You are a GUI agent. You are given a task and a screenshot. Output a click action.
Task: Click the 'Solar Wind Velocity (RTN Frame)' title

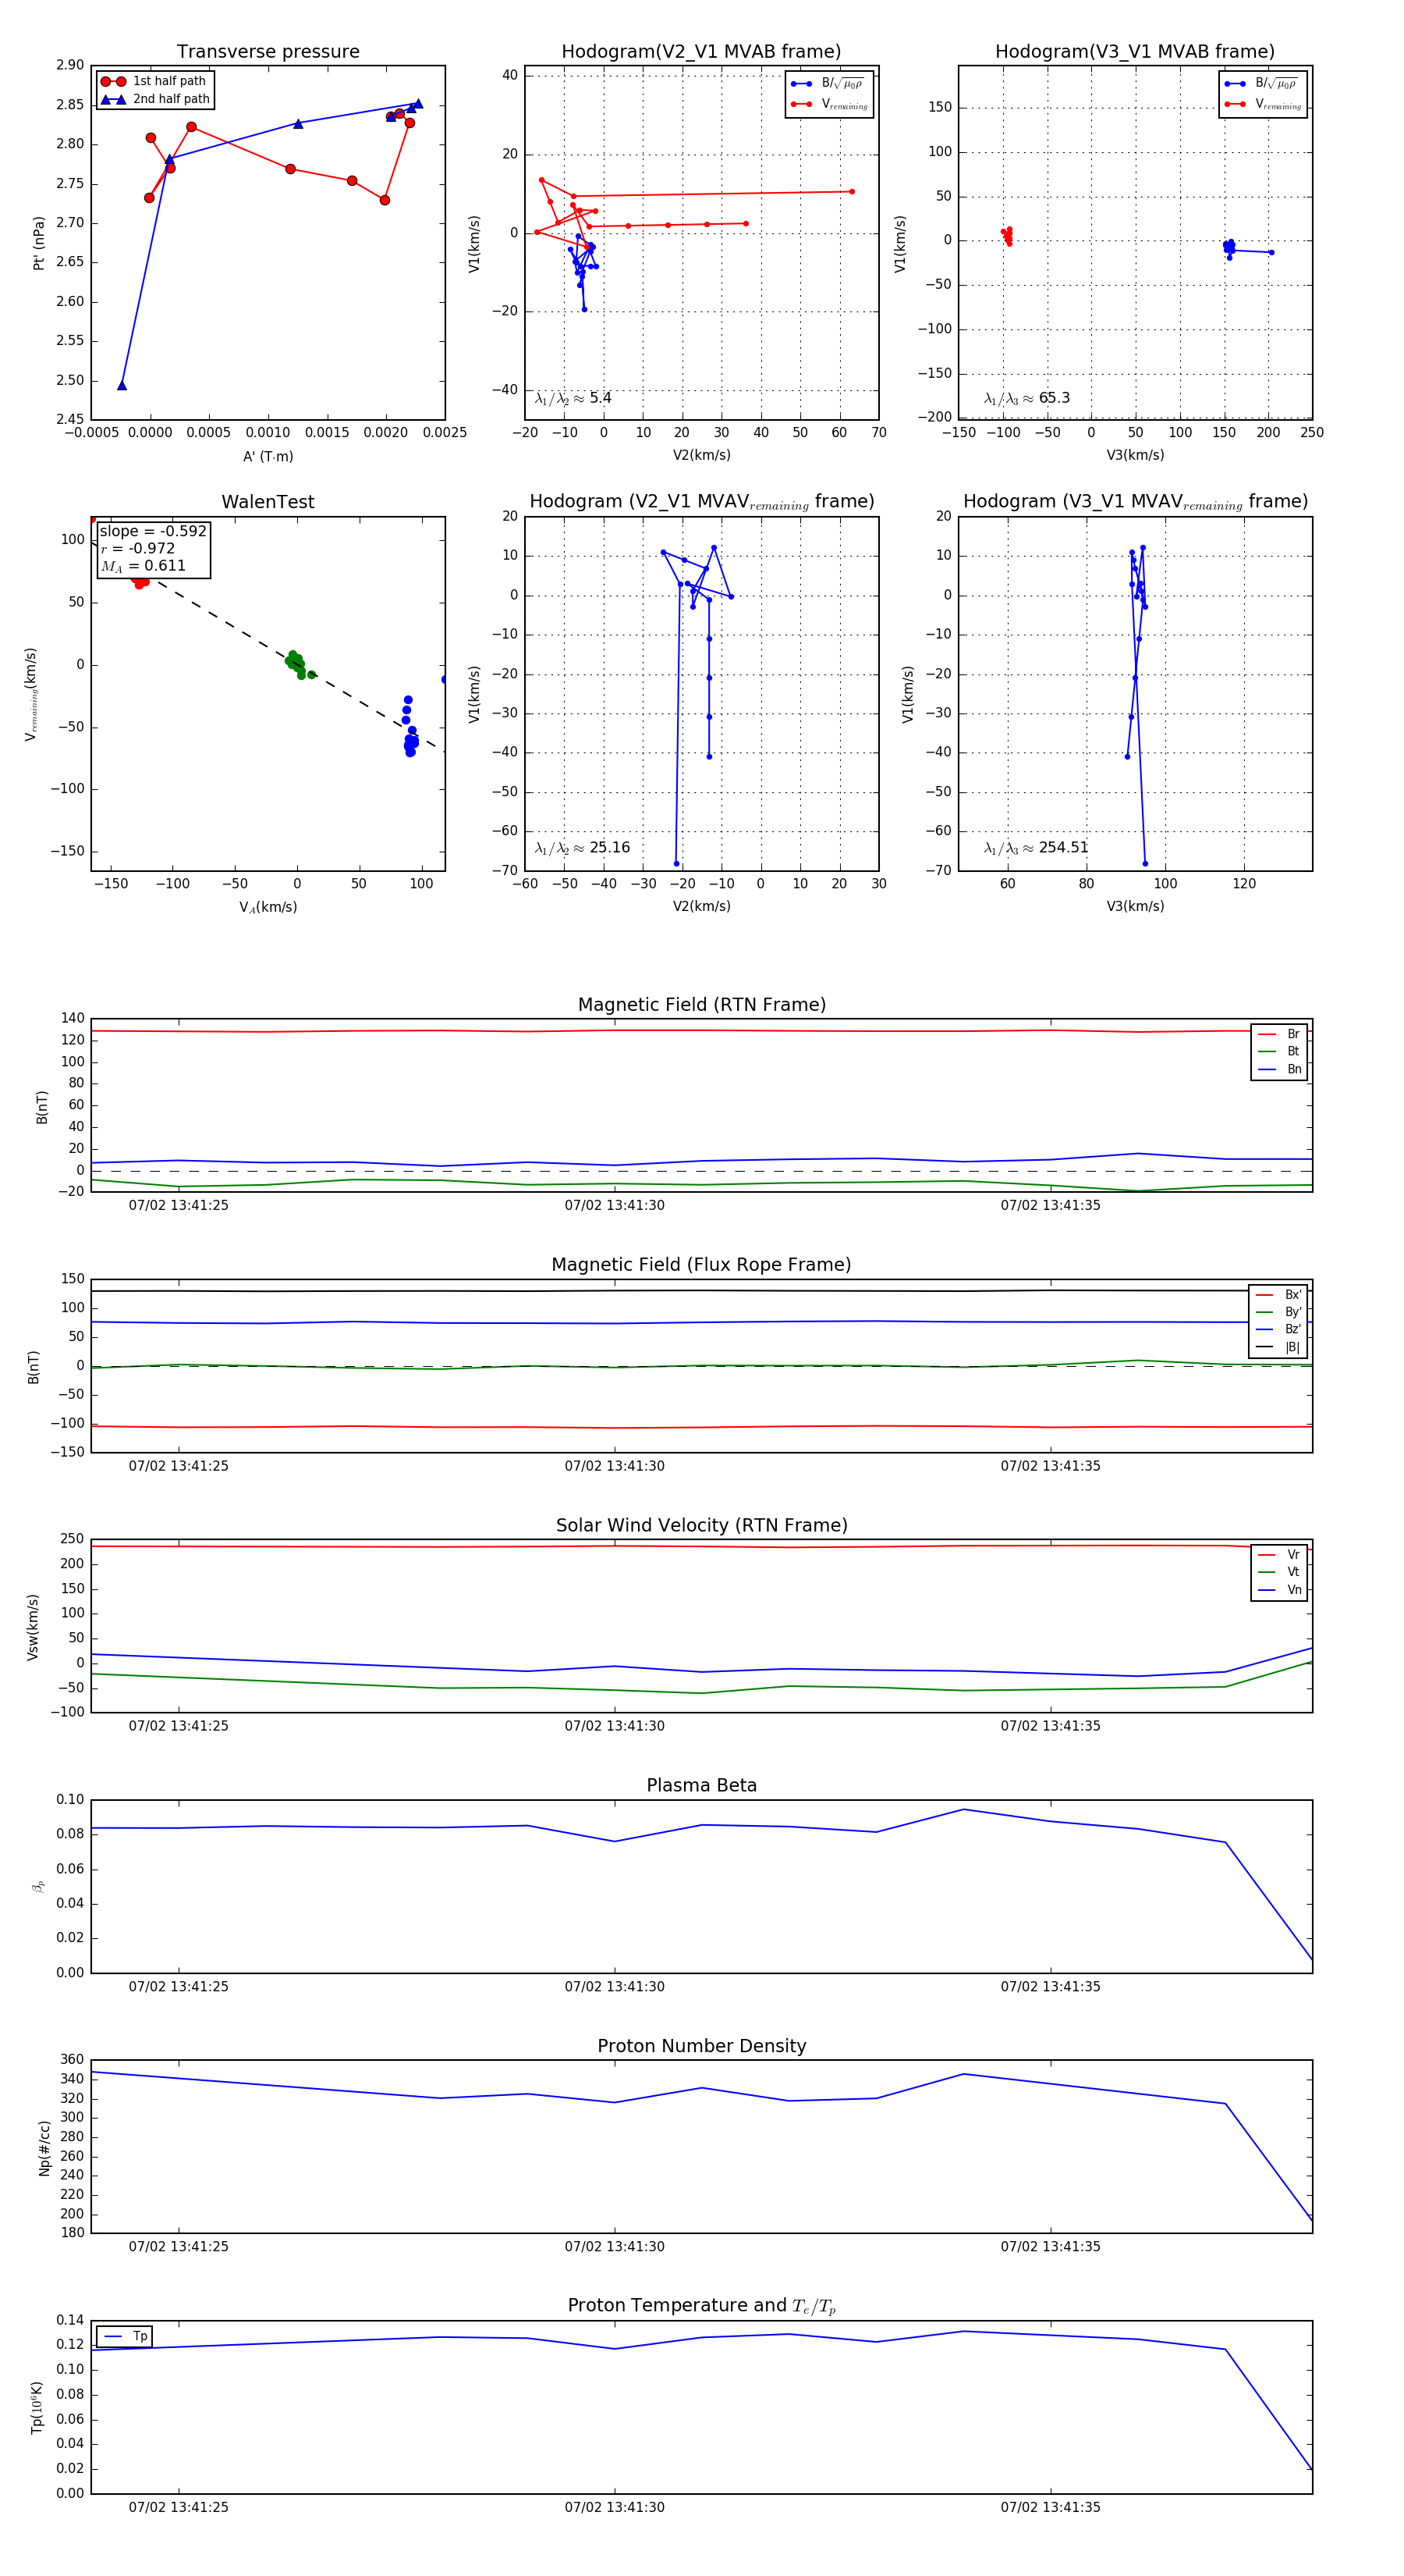[x=701, y=1525]
